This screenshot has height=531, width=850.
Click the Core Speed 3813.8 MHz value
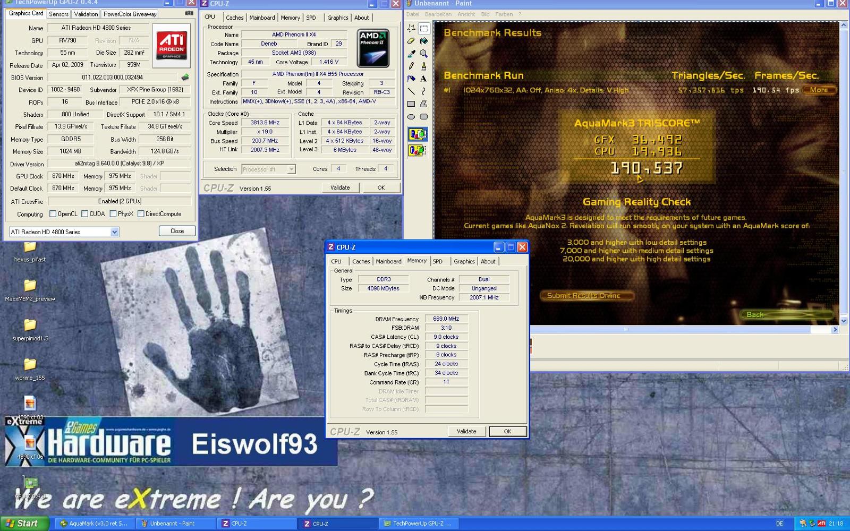[x=265, y=123]
